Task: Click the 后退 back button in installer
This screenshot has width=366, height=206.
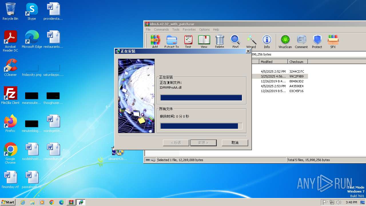Action: (x=176, y=142)
